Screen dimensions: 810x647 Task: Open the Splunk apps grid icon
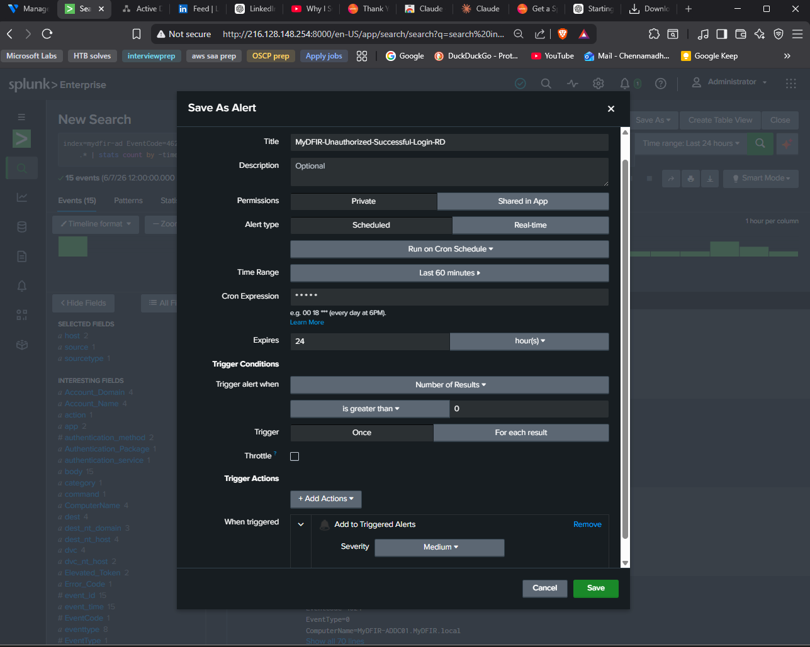pyautogui.click(x=791, y=83)
